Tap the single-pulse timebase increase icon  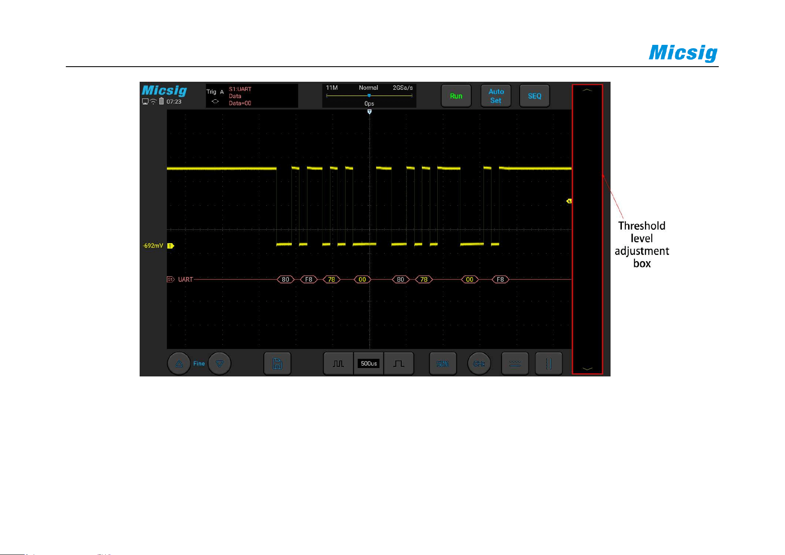click(x=399, y=363)
